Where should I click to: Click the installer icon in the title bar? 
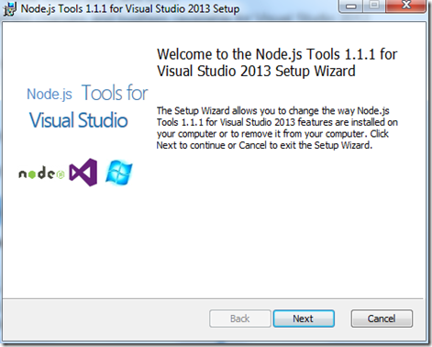9,9
